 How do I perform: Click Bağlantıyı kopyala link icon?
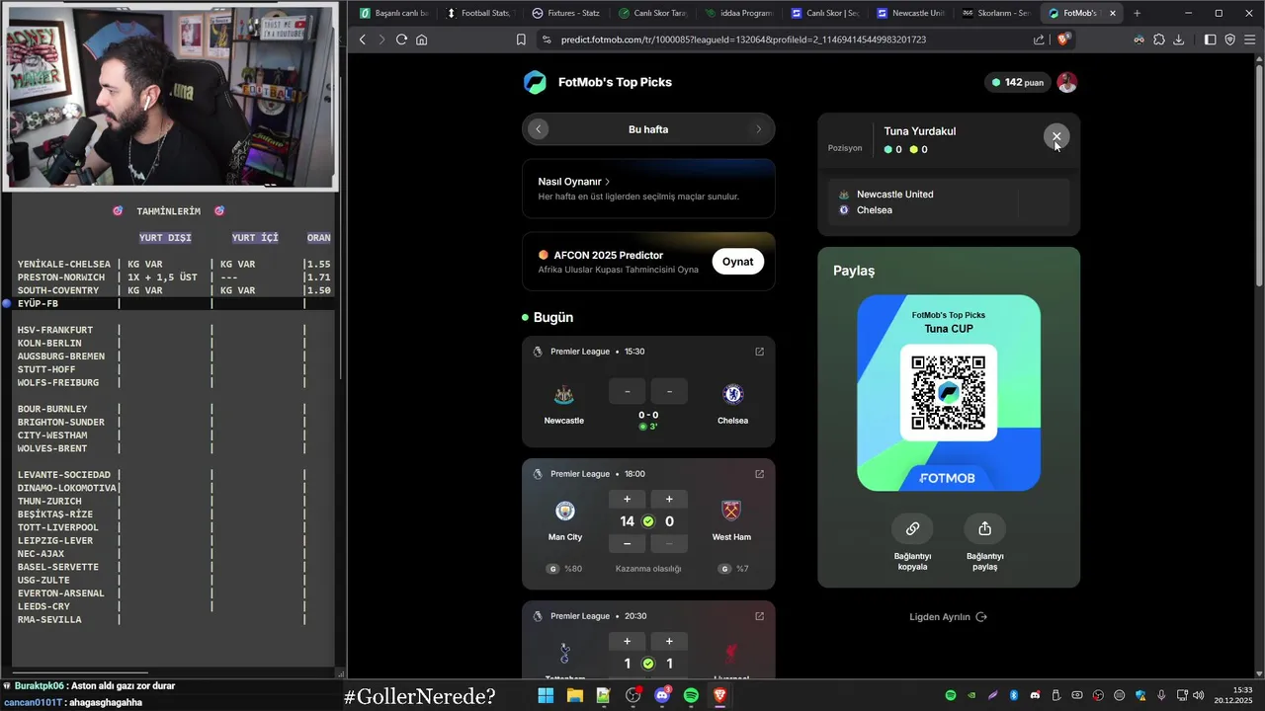912,528
